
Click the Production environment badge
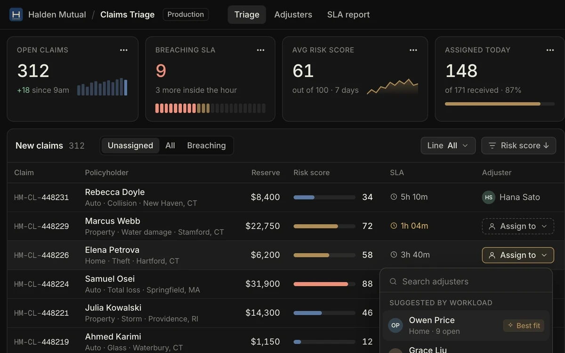(x=186, y=15)
